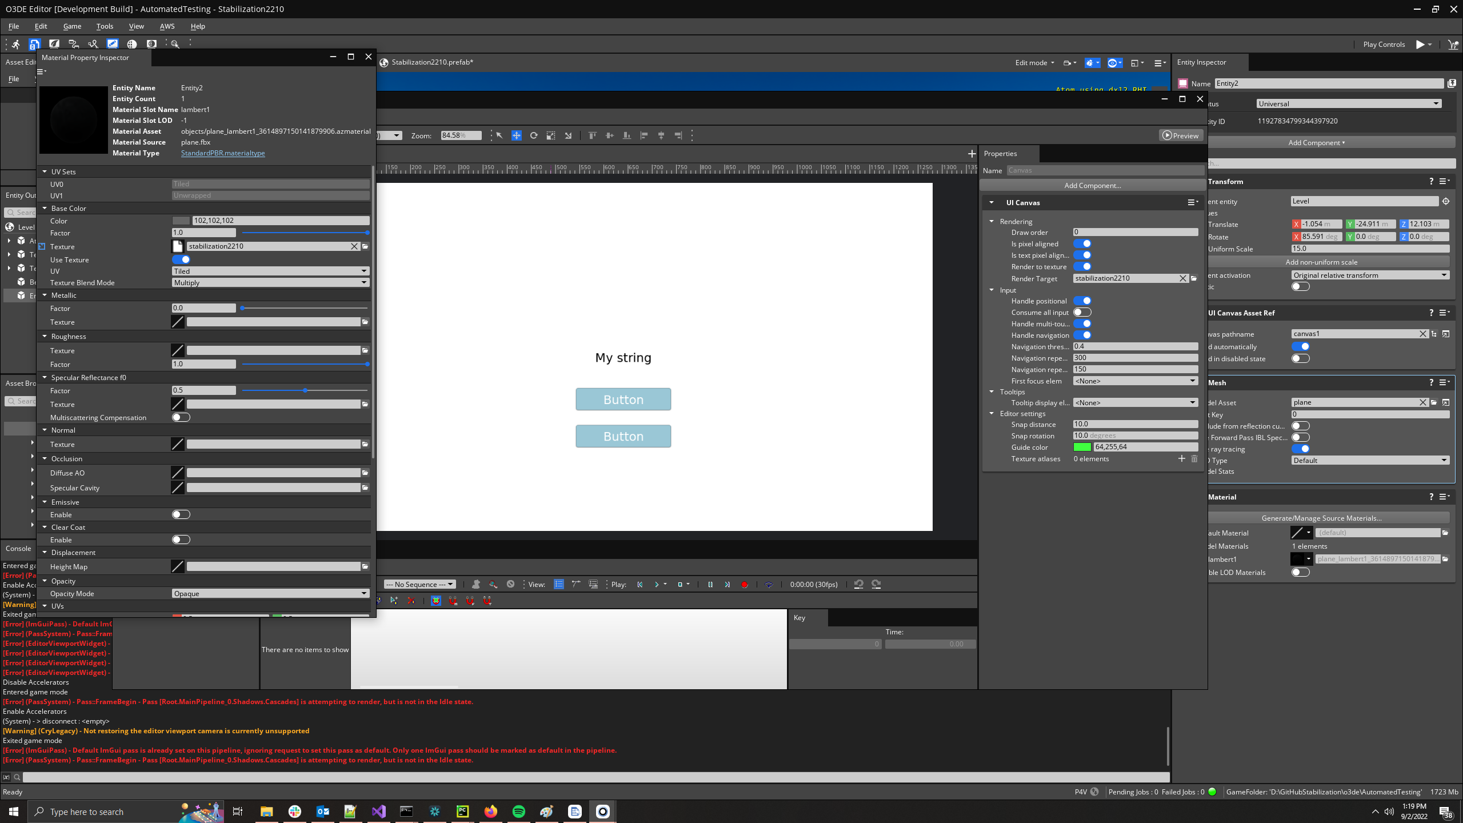Screen dimensions: 1463x823
Task: Open the StandardPBR.materialtype link
Action: (x=223, y=153)
